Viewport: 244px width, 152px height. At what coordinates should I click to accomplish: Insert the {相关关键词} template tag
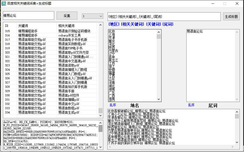(x=133, y=24)
